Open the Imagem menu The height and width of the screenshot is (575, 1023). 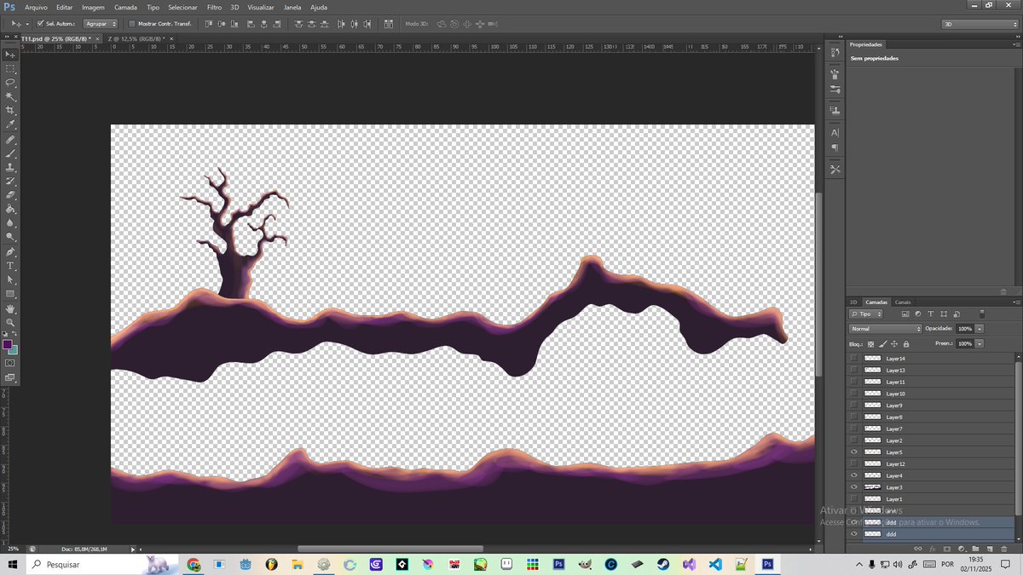pos(93,7)
